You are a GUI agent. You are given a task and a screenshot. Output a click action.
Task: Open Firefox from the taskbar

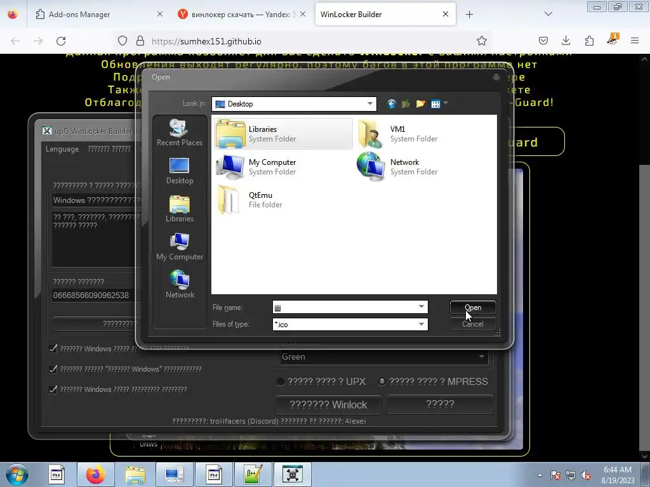tap(95, 474)
